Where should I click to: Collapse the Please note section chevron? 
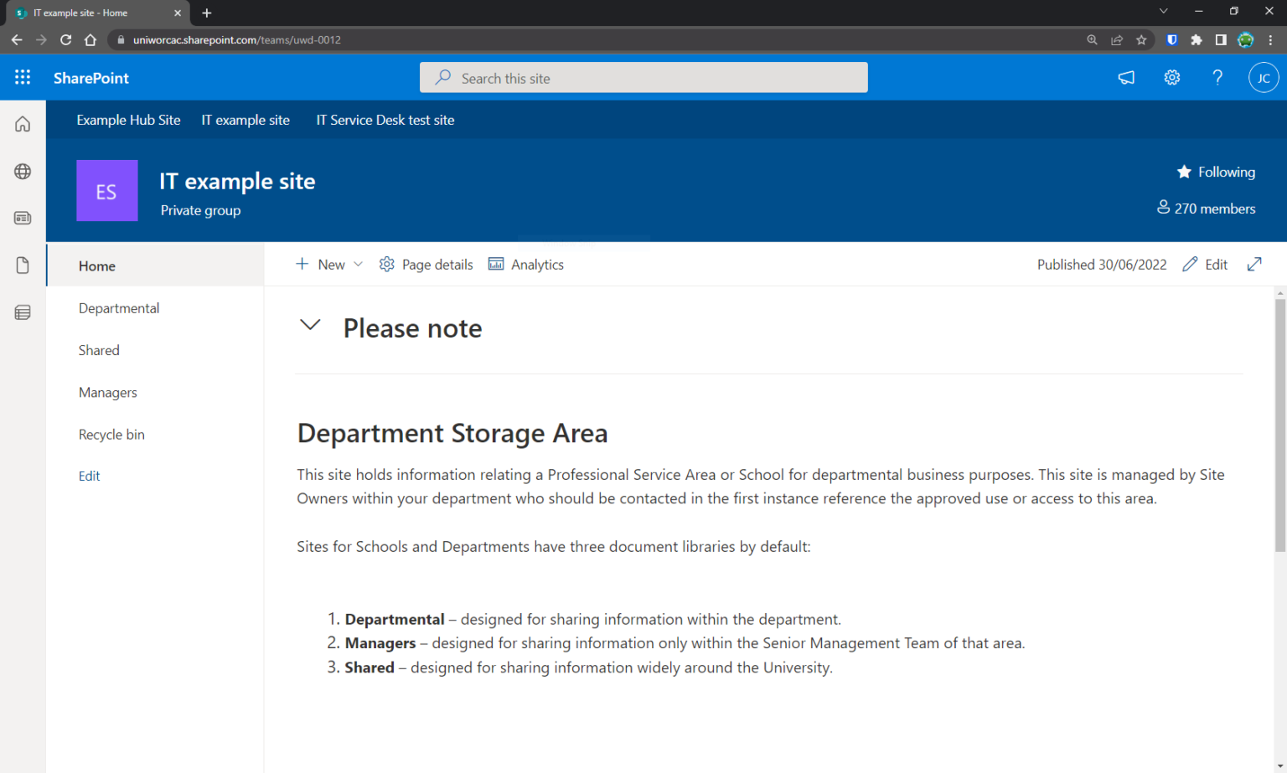(x=310, y=325)
